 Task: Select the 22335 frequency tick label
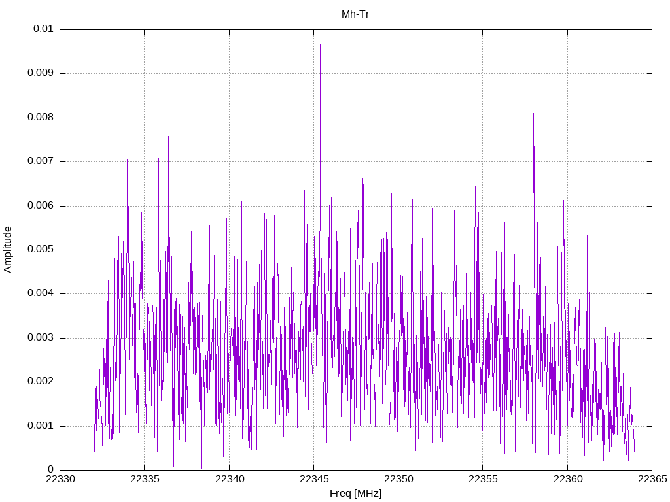coord(144,480)
